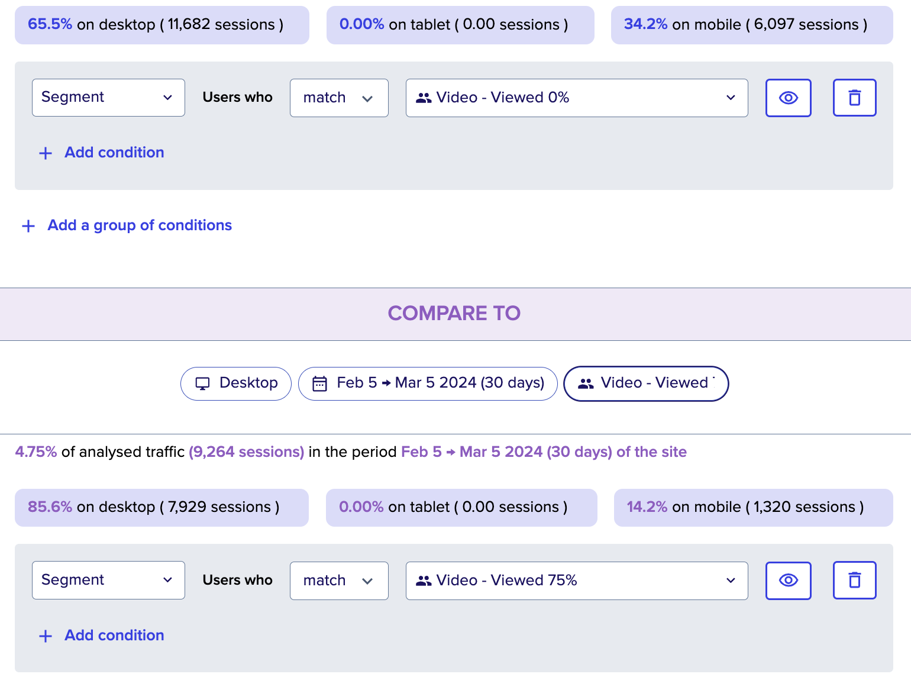Click the plus icon beside the first Add condition

pyautogui.click(x=46, y=153)
